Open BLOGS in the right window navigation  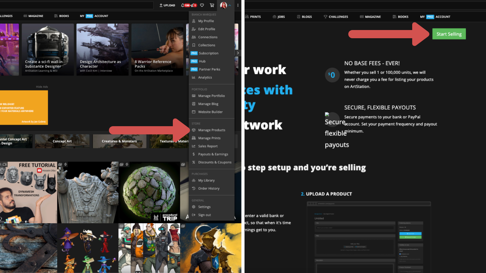point(304,17)
